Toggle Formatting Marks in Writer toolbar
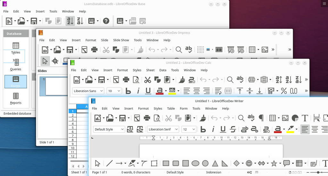Viewport: 328px width, 176px height. tap(261, 118)
